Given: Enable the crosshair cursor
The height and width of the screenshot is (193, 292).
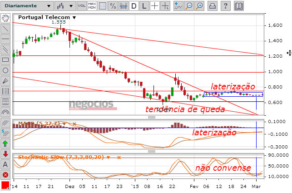Looking at the screenshot, I should (x=154, y=6).
